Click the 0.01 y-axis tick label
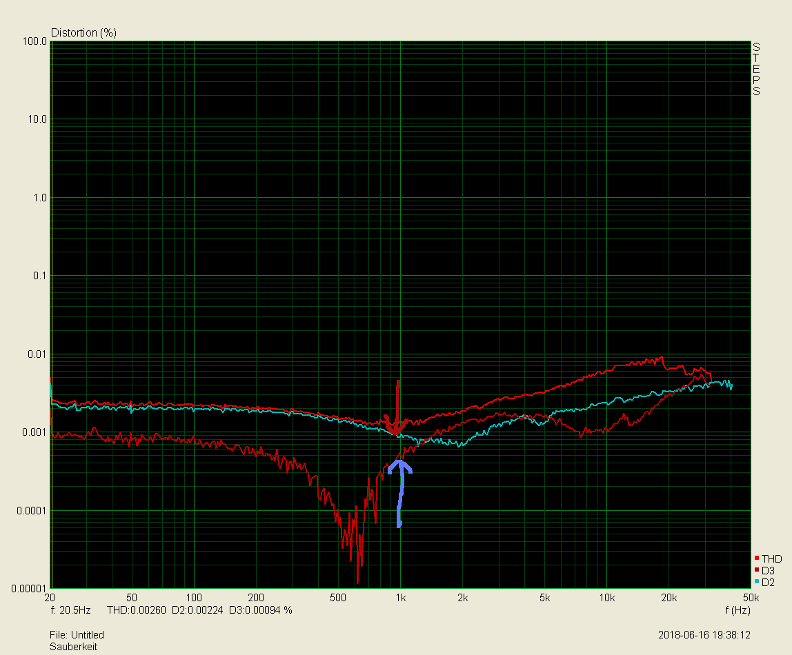The height and width of the screenshot is (655, 792). point(37,354)
